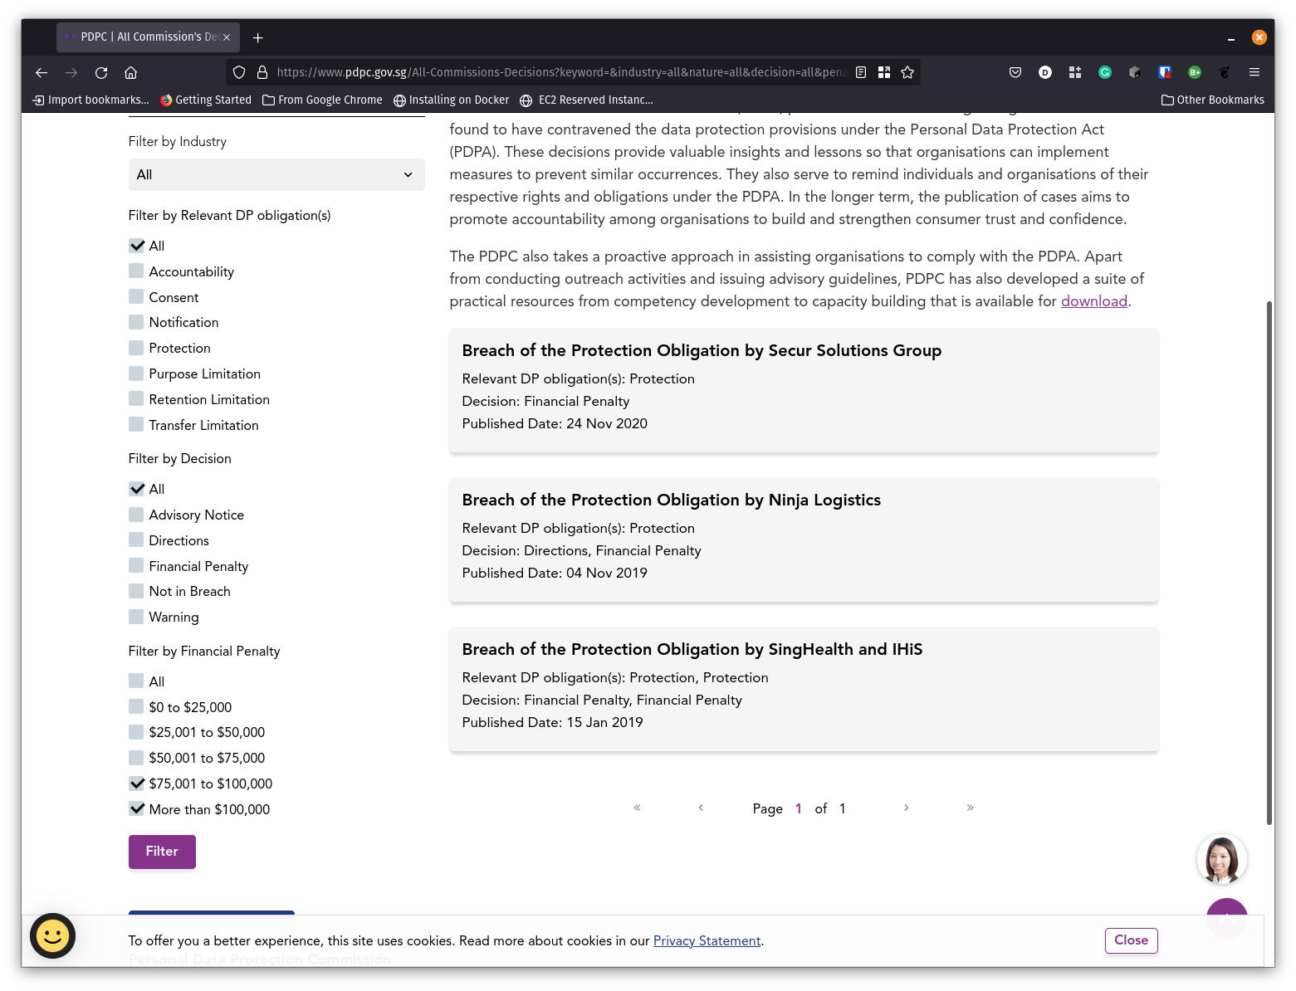1296x991 pixels.
Task: Check the $25,001 to $50,000 penalty range
Action: 137,732
